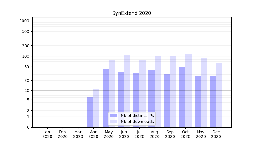
Task: Select the 'Nb of downloads' legend label
Action: (x=137, y=122)
